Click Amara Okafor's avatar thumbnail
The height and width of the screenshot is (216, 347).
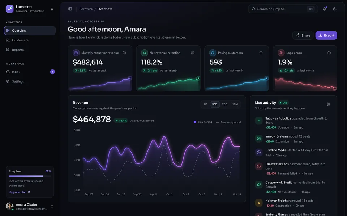tap(9, 206)
